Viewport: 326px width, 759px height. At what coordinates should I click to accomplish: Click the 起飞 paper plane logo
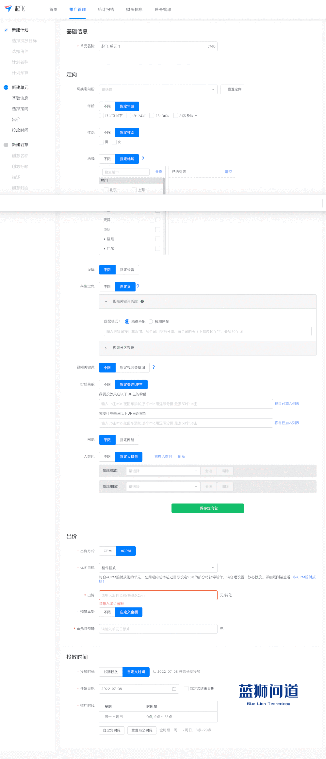(x=8, y=9)
